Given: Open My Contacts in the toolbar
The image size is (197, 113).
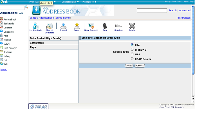Looking at the screenshot, I should 36,27.
